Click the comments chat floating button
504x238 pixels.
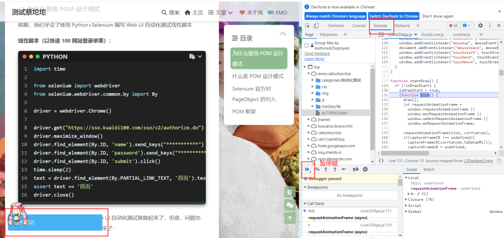click(290, 205)
